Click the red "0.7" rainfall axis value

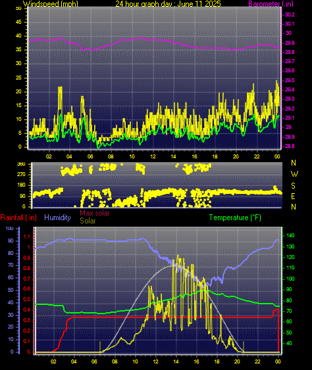point(27,279)
